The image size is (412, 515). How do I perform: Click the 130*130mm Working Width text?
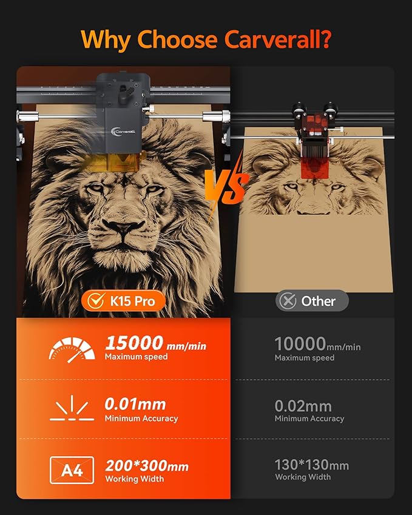pyautogui.click(x=311, y=470)
